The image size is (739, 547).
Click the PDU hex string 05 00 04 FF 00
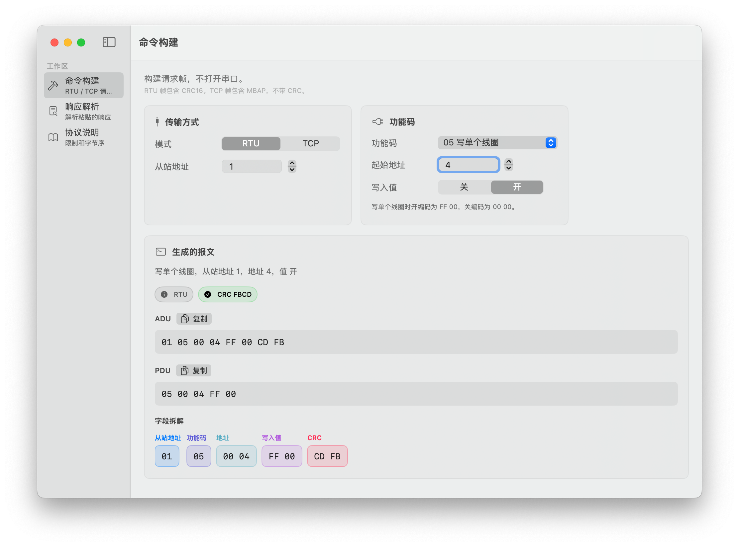tap(199, 394)
